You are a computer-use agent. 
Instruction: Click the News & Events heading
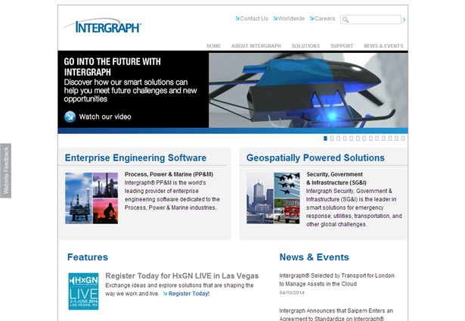tap(314, 257)
